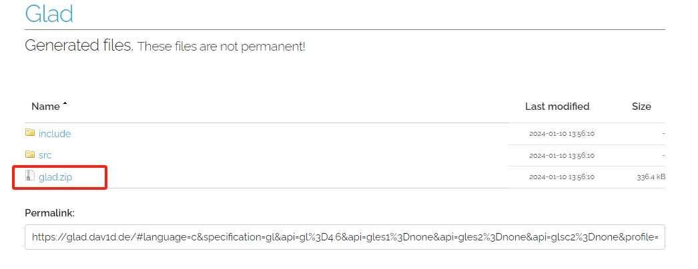Click the Generated files heading
The image size is (698, 269).
pyautogui.click(x=79, y=45)
